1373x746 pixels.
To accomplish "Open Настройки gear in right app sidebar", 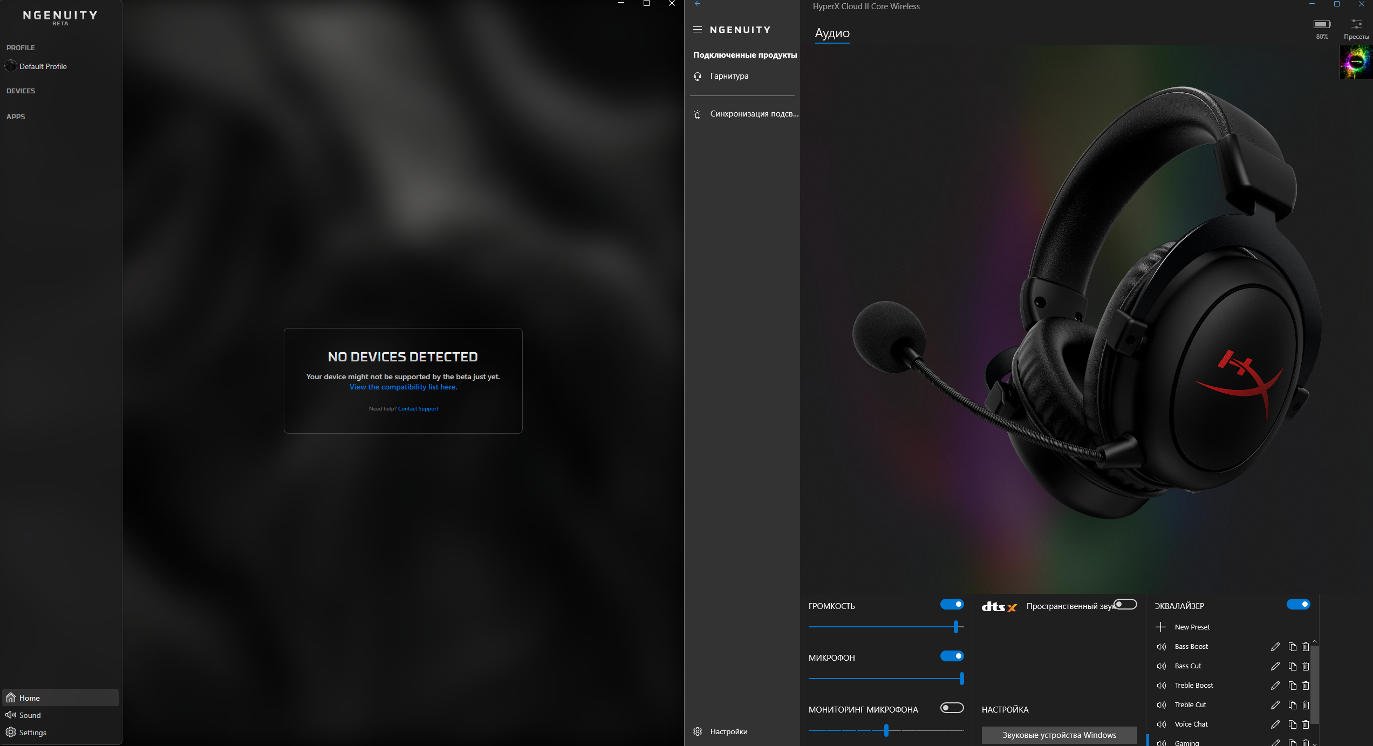I will [x=698, y=731].
